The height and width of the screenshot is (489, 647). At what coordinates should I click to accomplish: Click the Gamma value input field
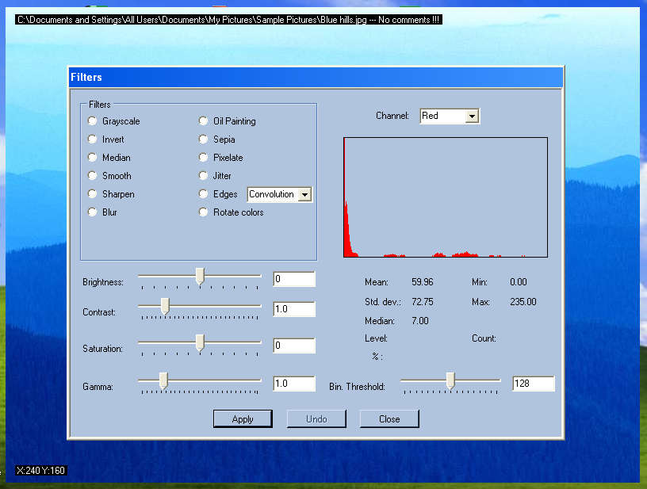293,384
